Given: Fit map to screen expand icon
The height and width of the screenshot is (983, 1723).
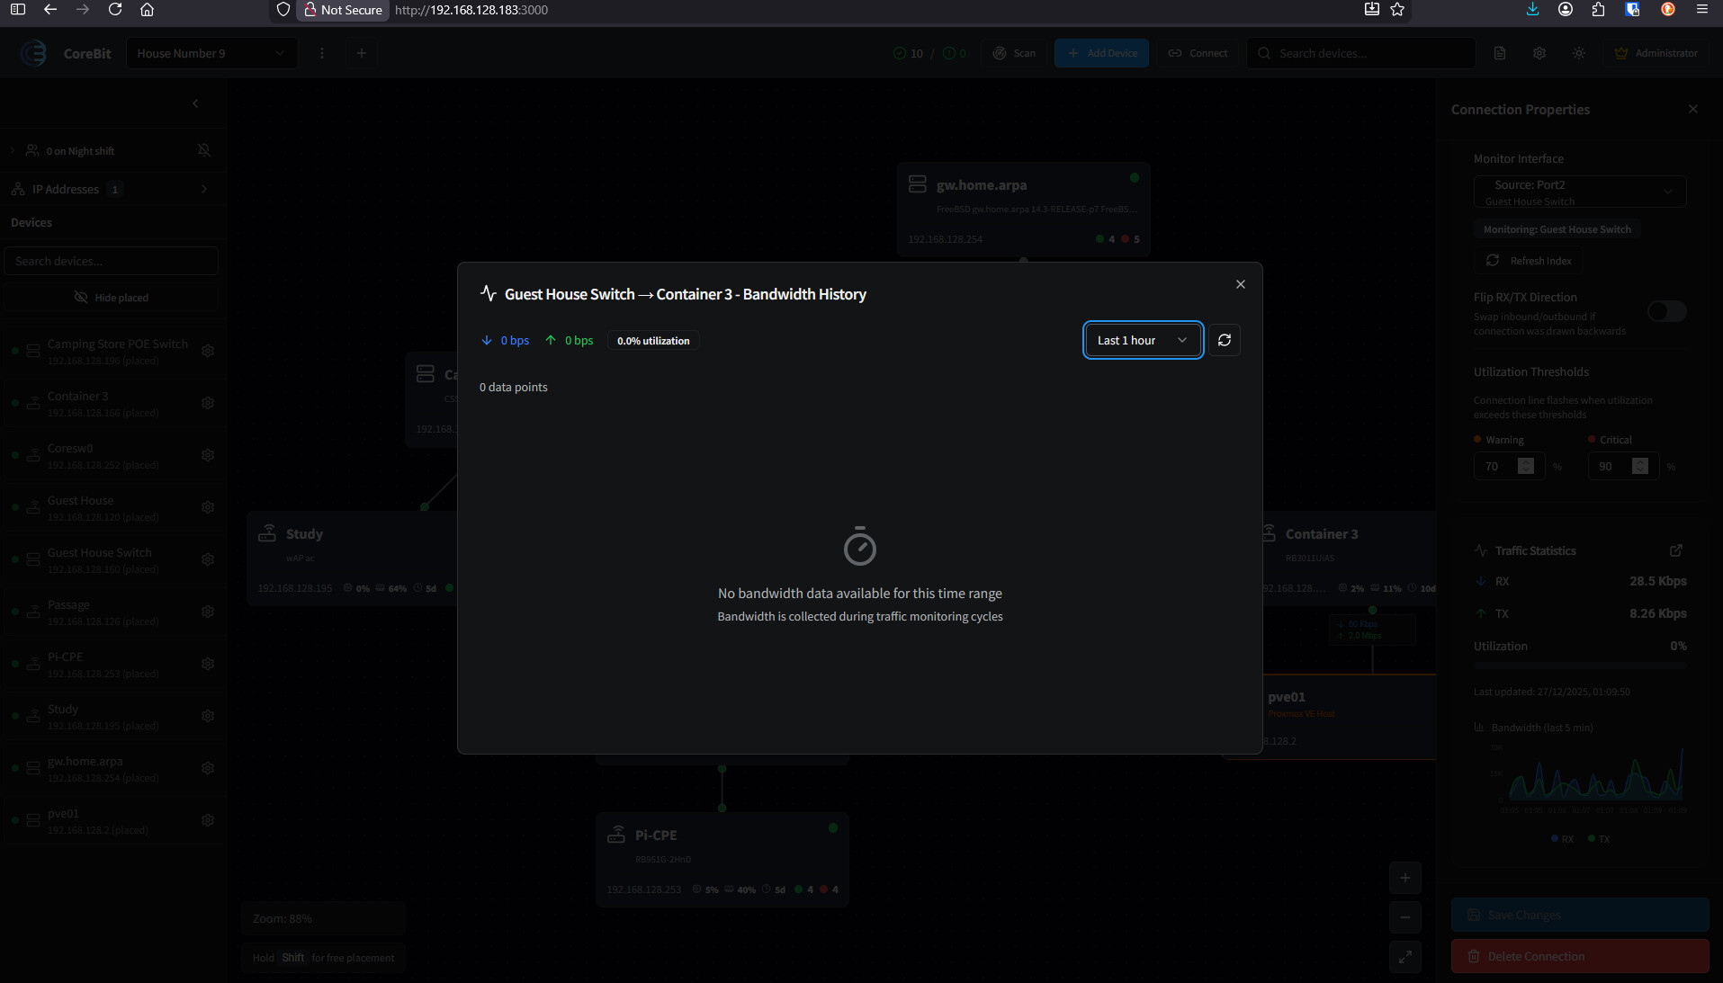Looking at the screenshot, I should [1405, 957].
